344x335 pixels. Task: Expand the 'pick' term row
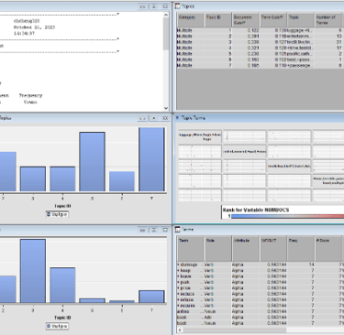[x=178, y=282]
